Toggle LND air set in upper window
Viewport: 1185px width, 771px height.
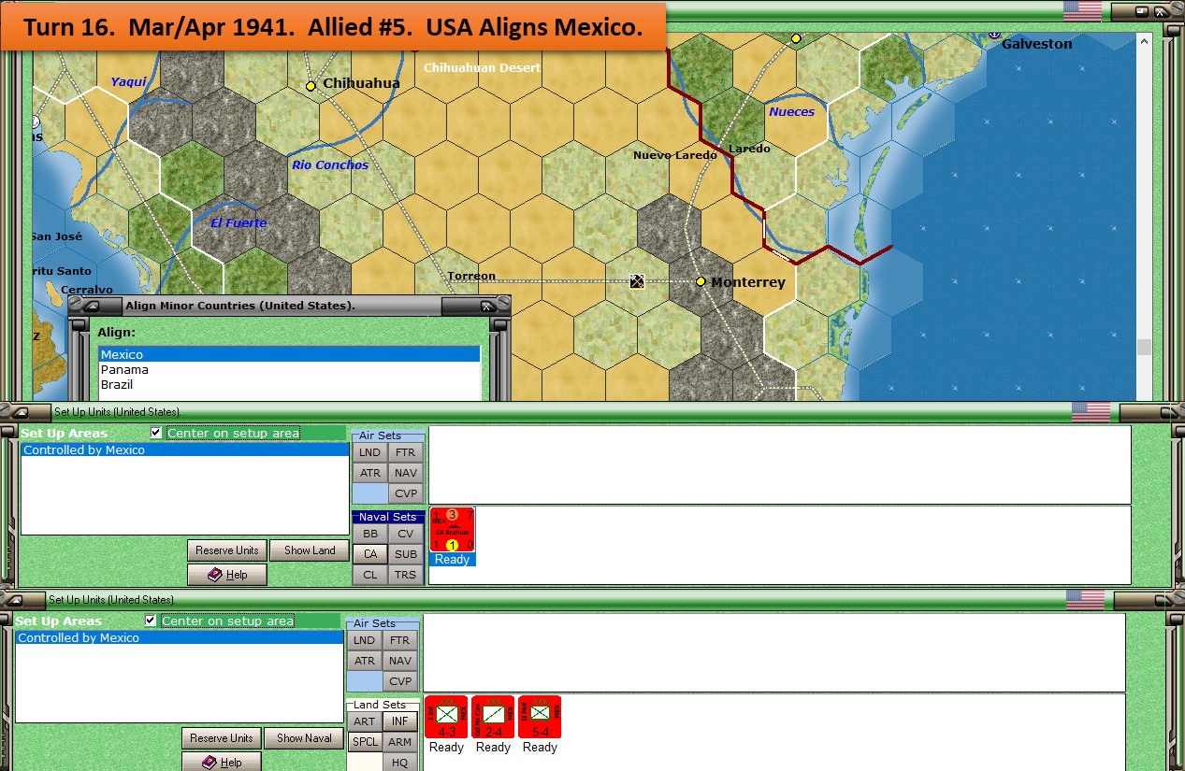pos(370,452)
